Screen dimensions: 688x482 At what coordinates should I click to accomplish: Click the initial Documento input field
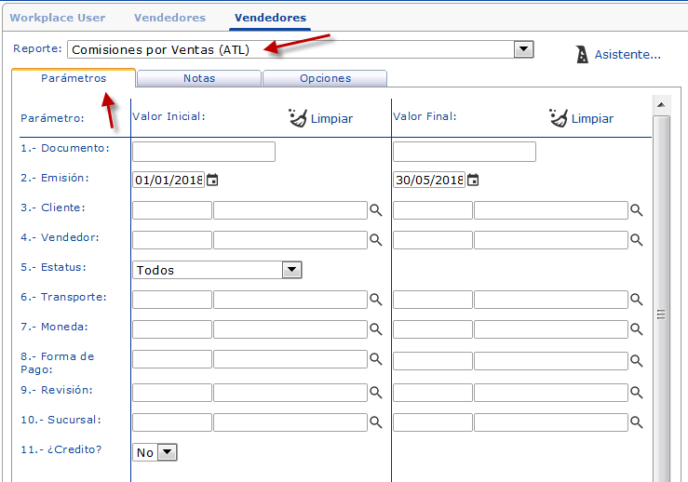pyautogui.click(x=204, y=152)
